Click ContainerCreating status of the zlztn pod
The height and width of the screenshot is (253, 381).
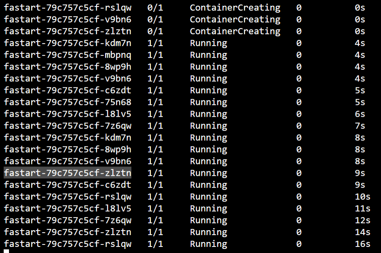click(x=235, y=31)
